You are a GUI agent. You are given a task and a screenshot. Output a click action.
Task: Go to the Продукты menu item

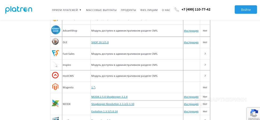(x=128, y=10)
